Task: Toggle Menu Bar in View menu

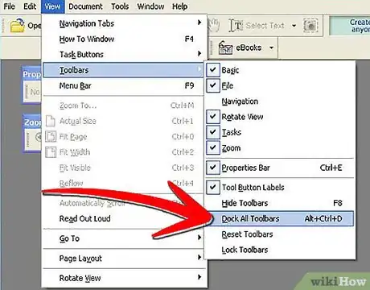Action: 123,85
